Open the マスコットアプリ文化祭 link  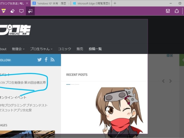(16, 110)
